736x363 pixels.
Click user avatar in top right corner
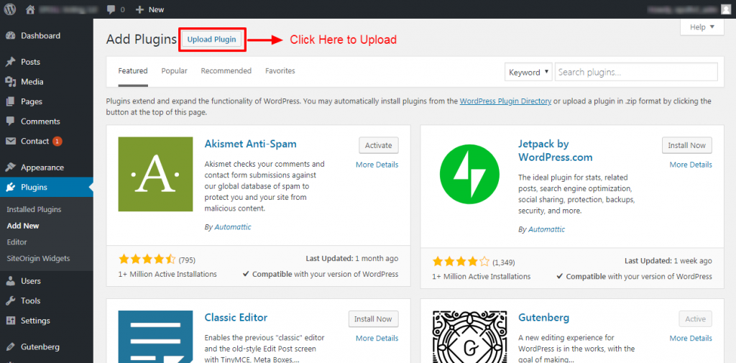pyautogui.click(x=727, y=9)
